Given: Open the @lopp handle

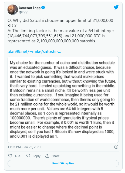Looking at the screenshot, I should tap(23, 12).
